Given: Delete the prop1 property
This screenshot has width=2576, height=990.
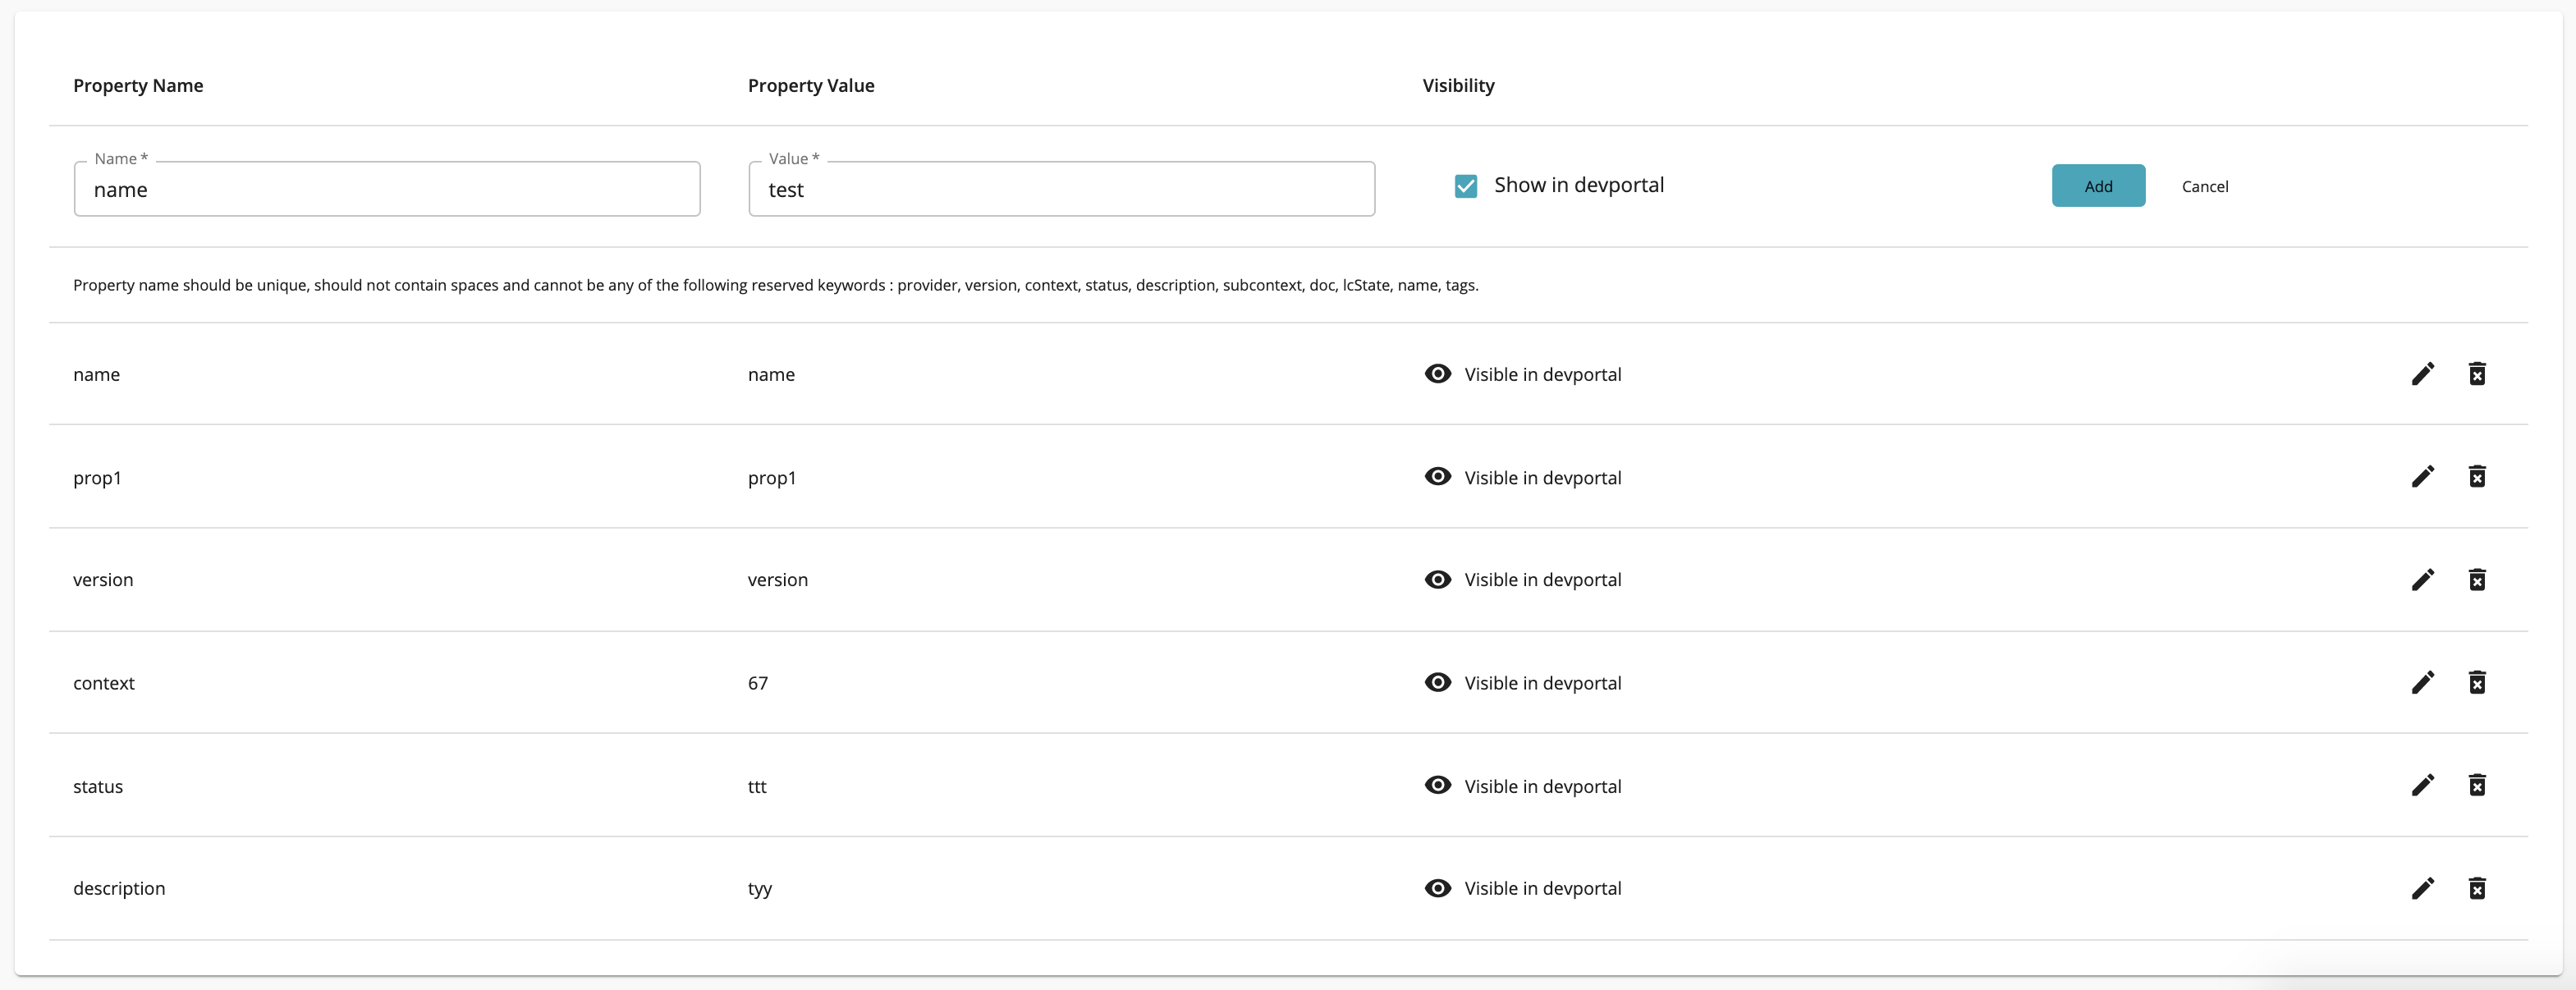Looking at the screenshot, I should pyautogui.click(x=2478, y=477).
